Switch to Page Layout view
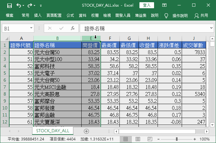This screenshot has height=143, width=216. click(x=138, y=139)
